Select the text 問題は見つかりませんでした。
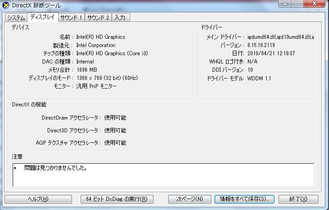The image size is (329, 210). pyautogui.click(x=55, y=168)
